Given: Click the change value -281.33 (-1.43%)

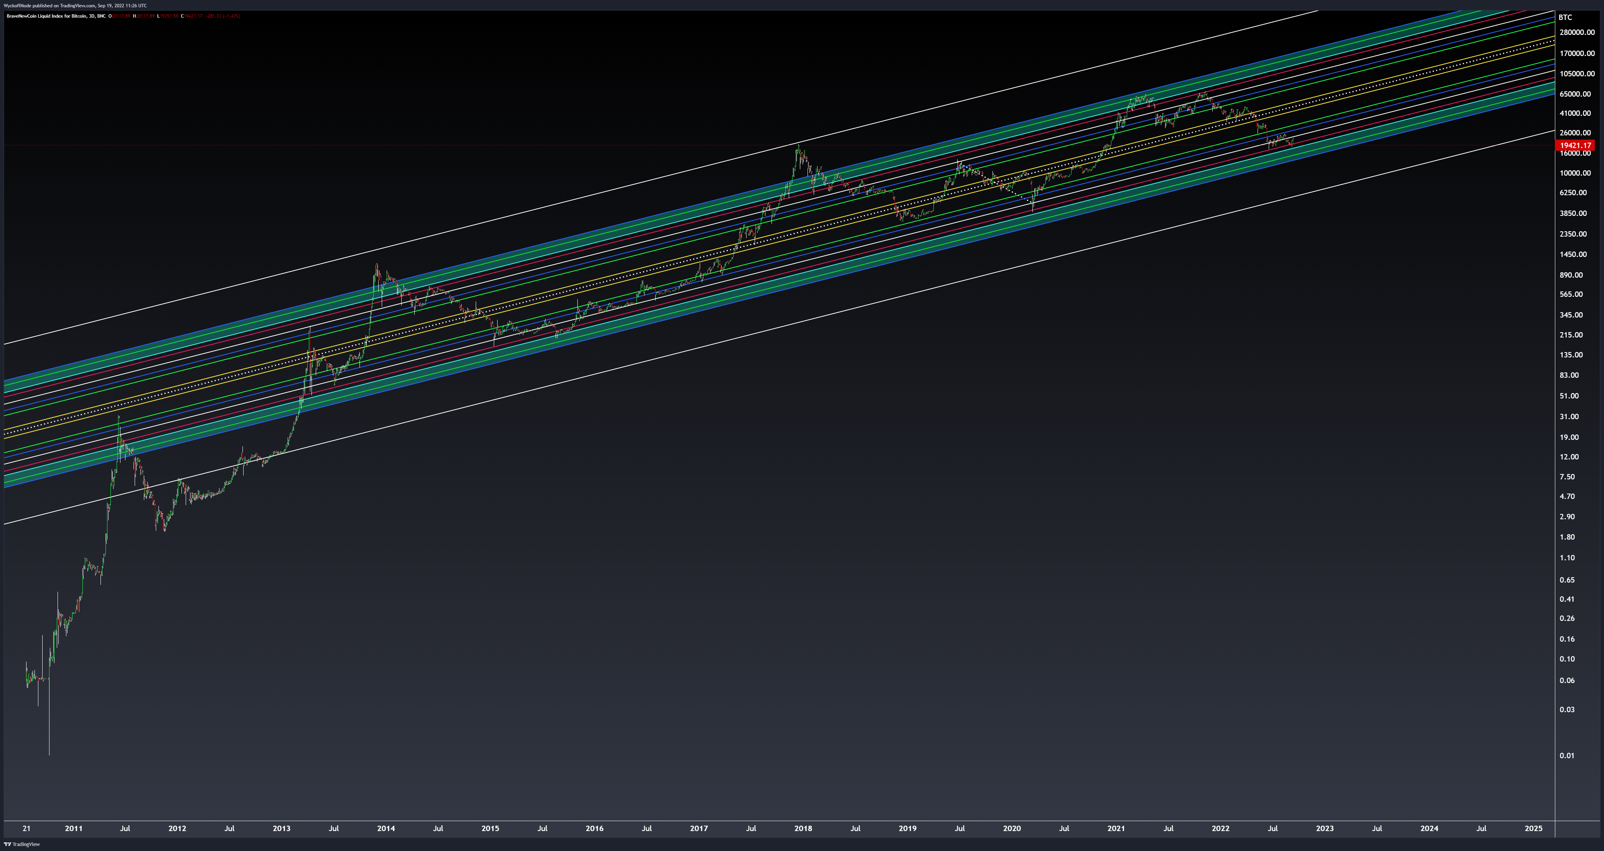Looking at the screenshot, I should [223, 16].
